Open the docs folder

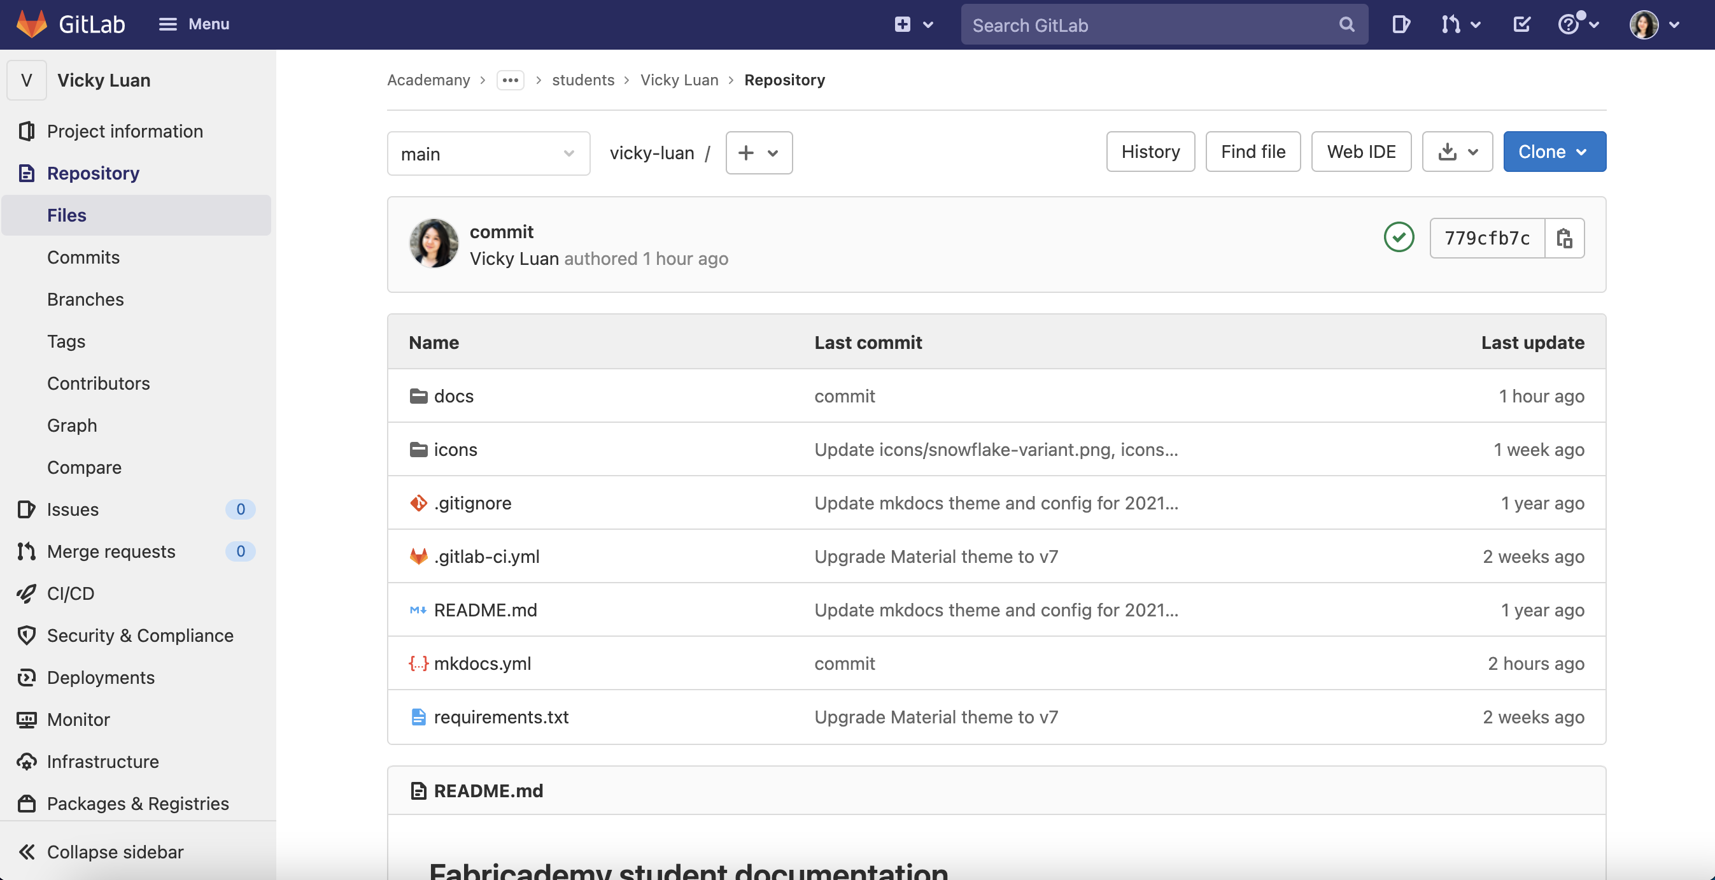tap(453, 395)
